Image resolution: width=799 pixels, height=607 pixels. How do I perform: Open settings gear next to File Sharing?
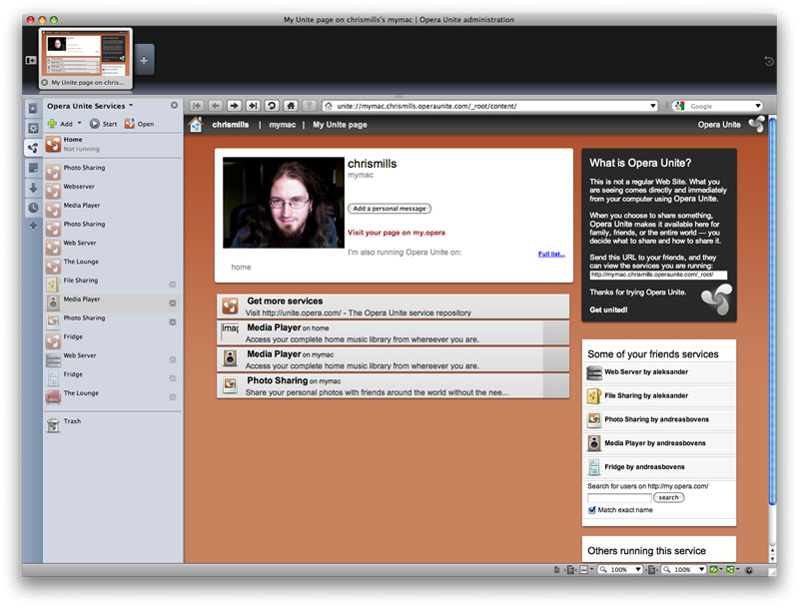click(172, 281)
